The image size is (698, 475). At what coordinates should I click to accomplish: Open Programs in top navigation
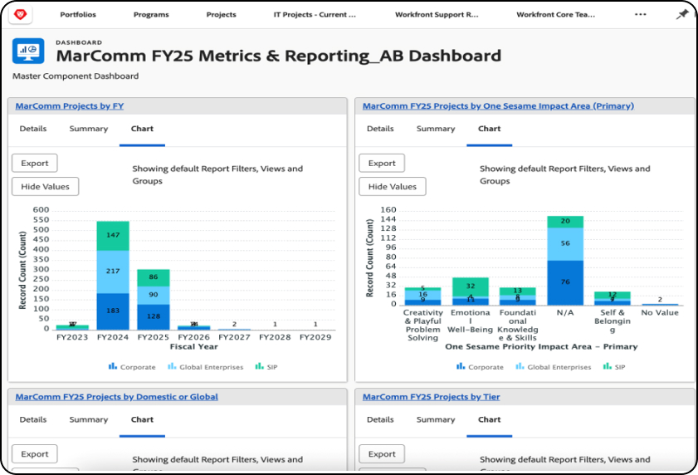[x=151, y=15]
